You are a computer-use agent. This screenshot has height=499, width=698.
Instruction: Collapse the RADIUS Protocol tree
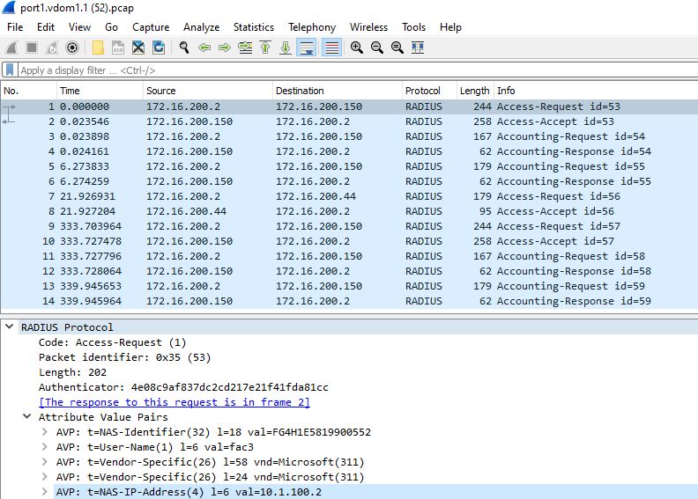click(10, 327)
